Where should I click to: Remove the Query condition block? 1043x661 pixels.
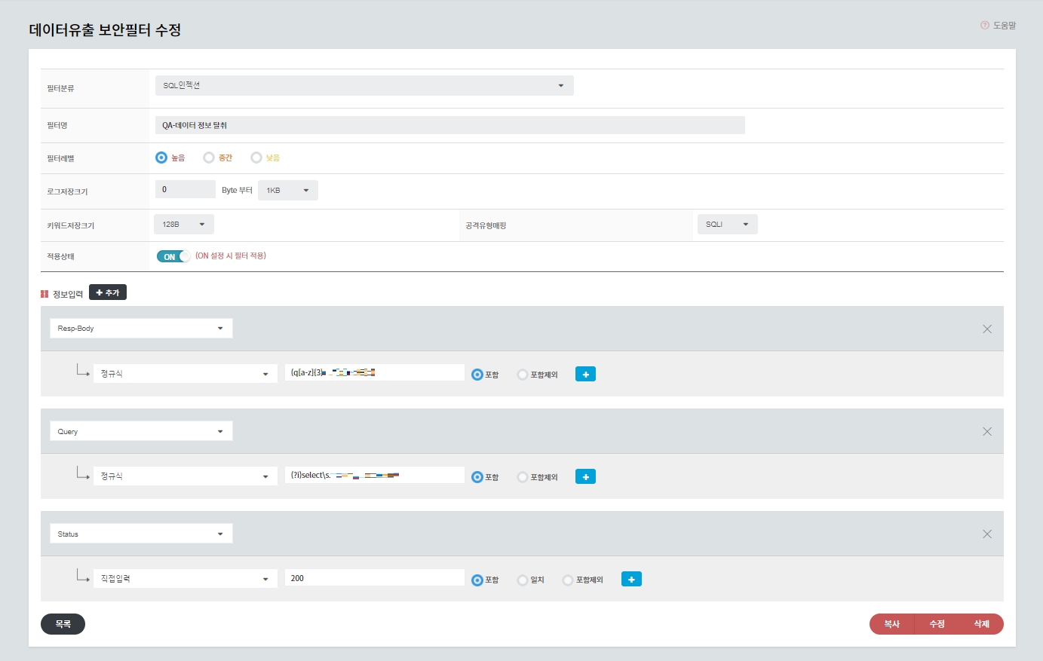pos(986,431)
